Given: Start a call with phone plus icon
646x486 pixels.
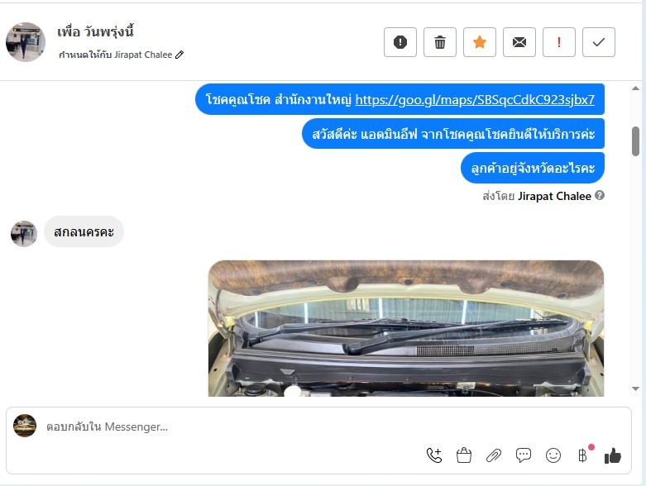Looking at the screenshot, I should point(434,455).
